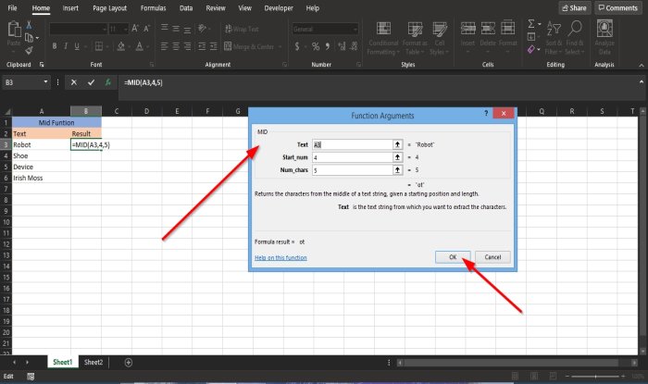The image size is (648, 384).
Task: Click the Num_chars range selector icon
Action: tap(397, 170)
